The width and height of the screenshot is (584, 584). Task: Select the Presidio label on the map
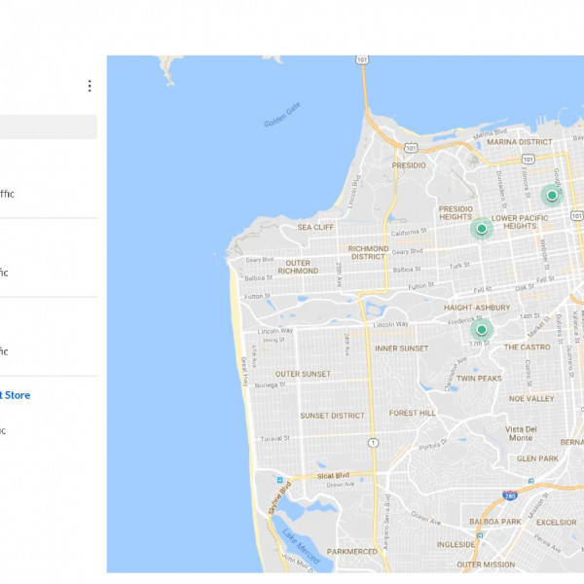[x=409, y=165]
